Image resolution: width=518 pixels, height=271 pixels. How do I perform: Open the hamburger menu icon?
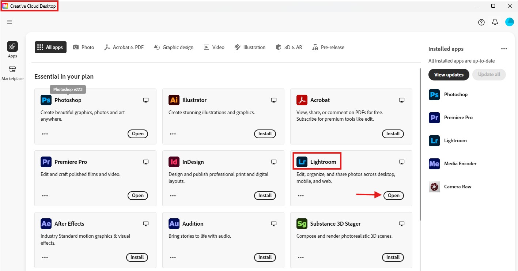click(10, 22)
